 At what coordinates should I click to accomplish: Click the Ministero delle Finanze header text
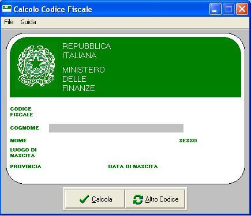click(84, 79)
